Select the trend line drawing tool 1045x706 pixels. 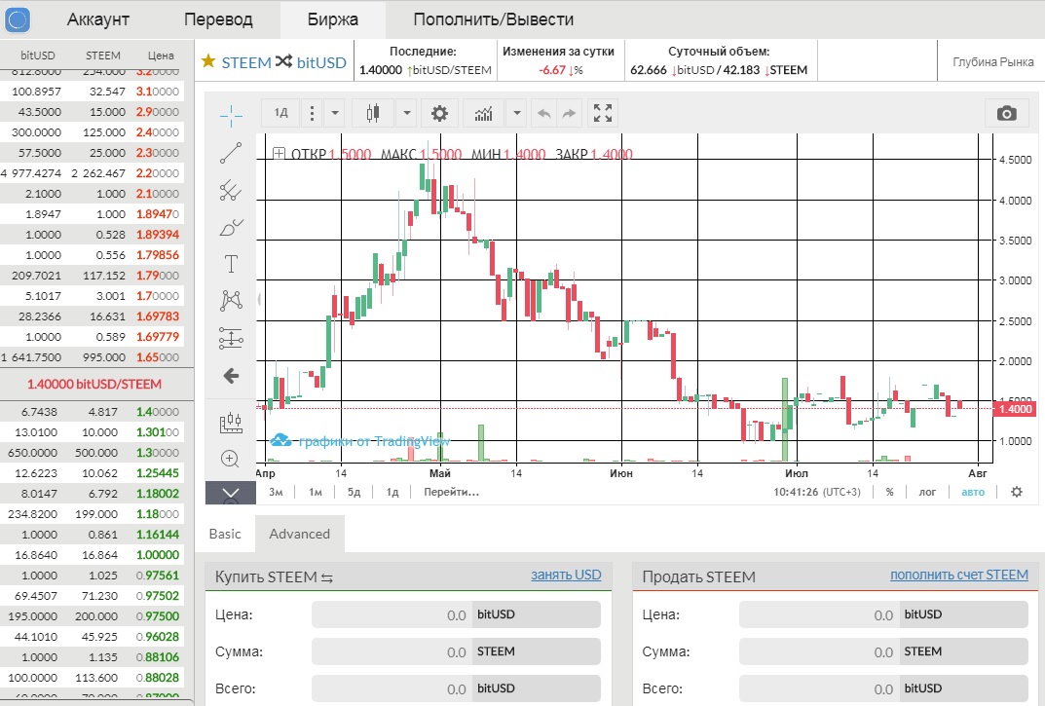click(231, 153)
